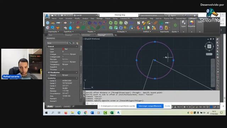This screenshot has height=128, width=227.
Task: Add a new drawing tab with plus
Action: (x=116, y=35)
